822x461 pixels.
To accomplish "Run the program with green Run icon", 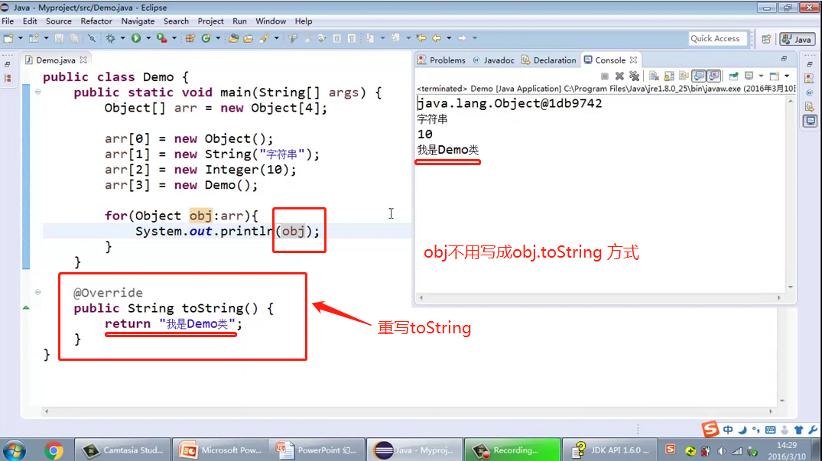I will [x=136, y=38].
